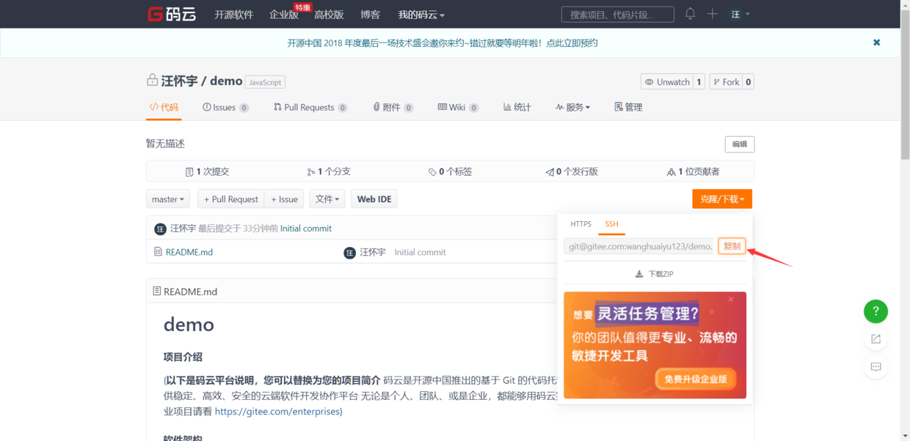Open 高校版 in top navigation

tap(329, 15)
